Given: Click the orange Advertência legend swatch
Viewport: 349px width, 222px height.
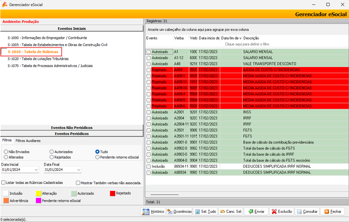Looking at the screenshot, I should tap(6, 200).
